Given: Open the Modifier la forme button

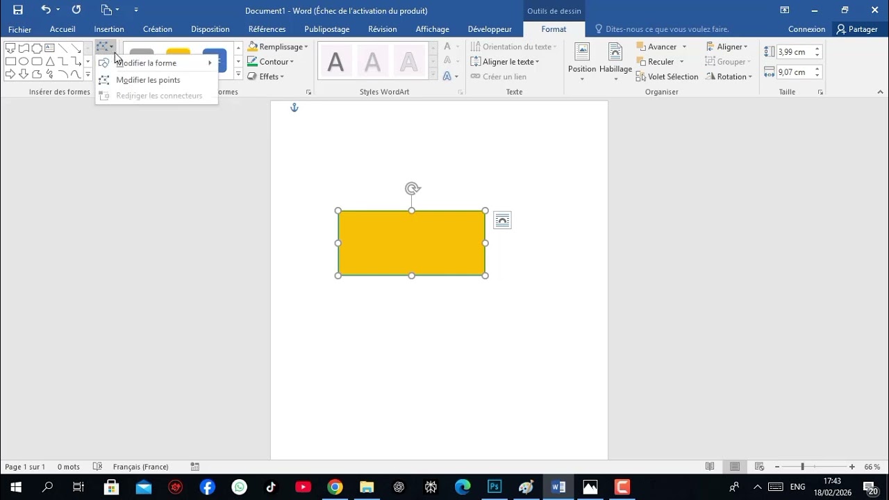Looking at the screenshot, I should click(x=106, y=47).
